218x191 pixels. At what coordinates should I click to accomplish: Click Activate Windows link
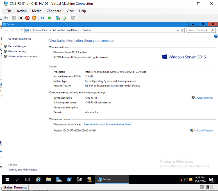pos(203,131)
